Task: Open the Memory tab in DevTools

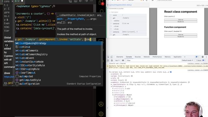Action: (x=168, y=57)
